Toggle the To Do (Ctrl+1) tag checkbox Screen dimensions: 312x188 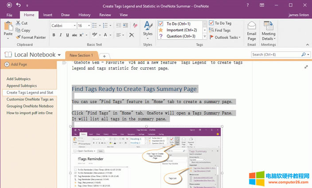161,23
